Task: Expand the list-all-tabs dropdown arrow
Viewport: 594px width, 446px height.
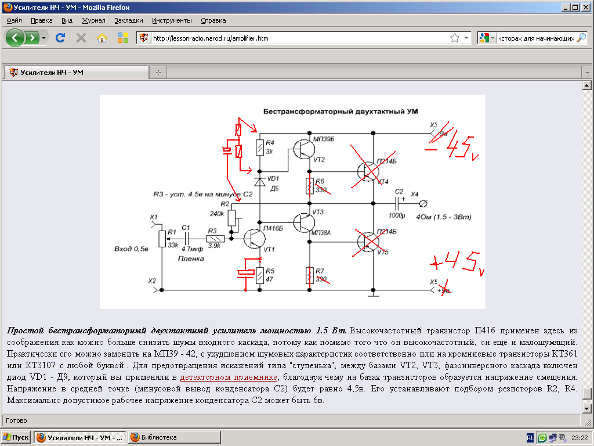Action: pos(586,73)
